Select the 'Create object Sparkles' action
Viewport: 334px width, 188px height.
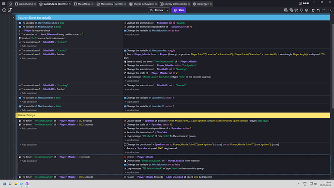tap(197, 121)
